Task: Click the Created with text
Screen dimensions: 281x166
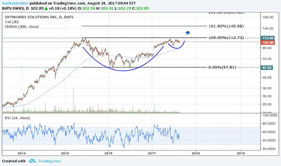Action: coord(14,161)
